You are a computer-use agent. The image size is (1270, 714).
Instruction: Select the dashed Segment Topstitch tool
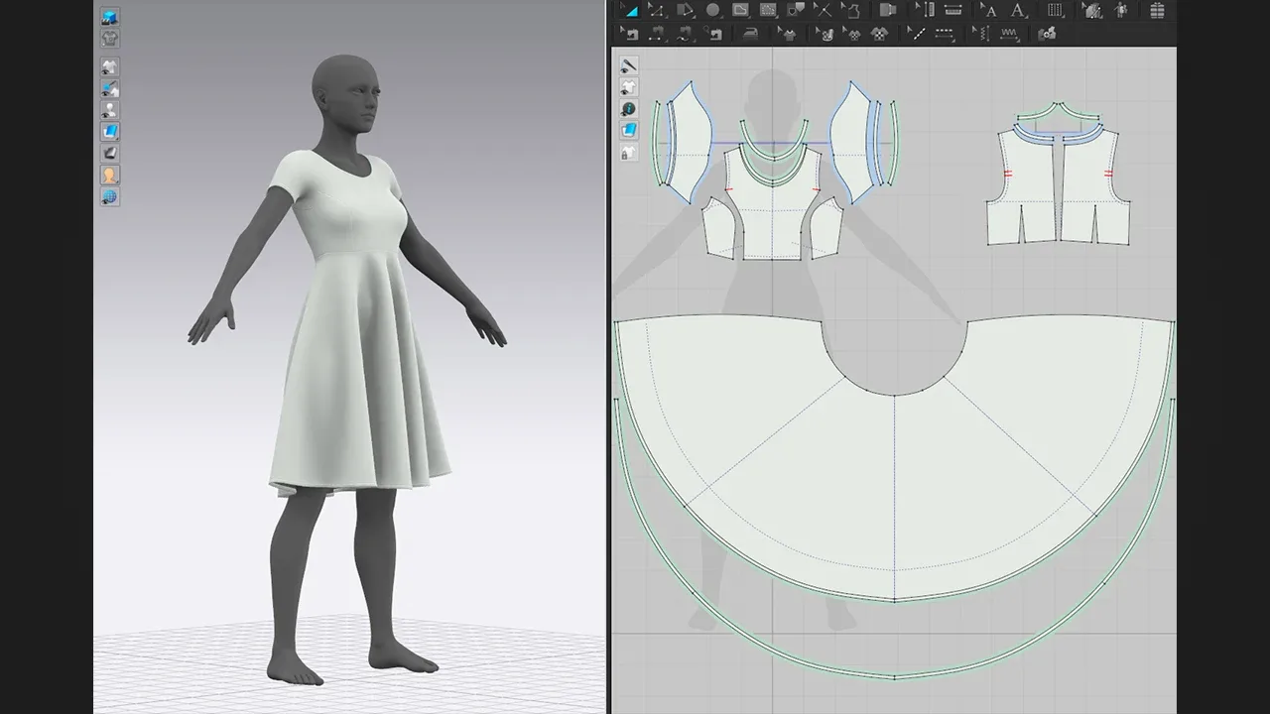point(945,34)
